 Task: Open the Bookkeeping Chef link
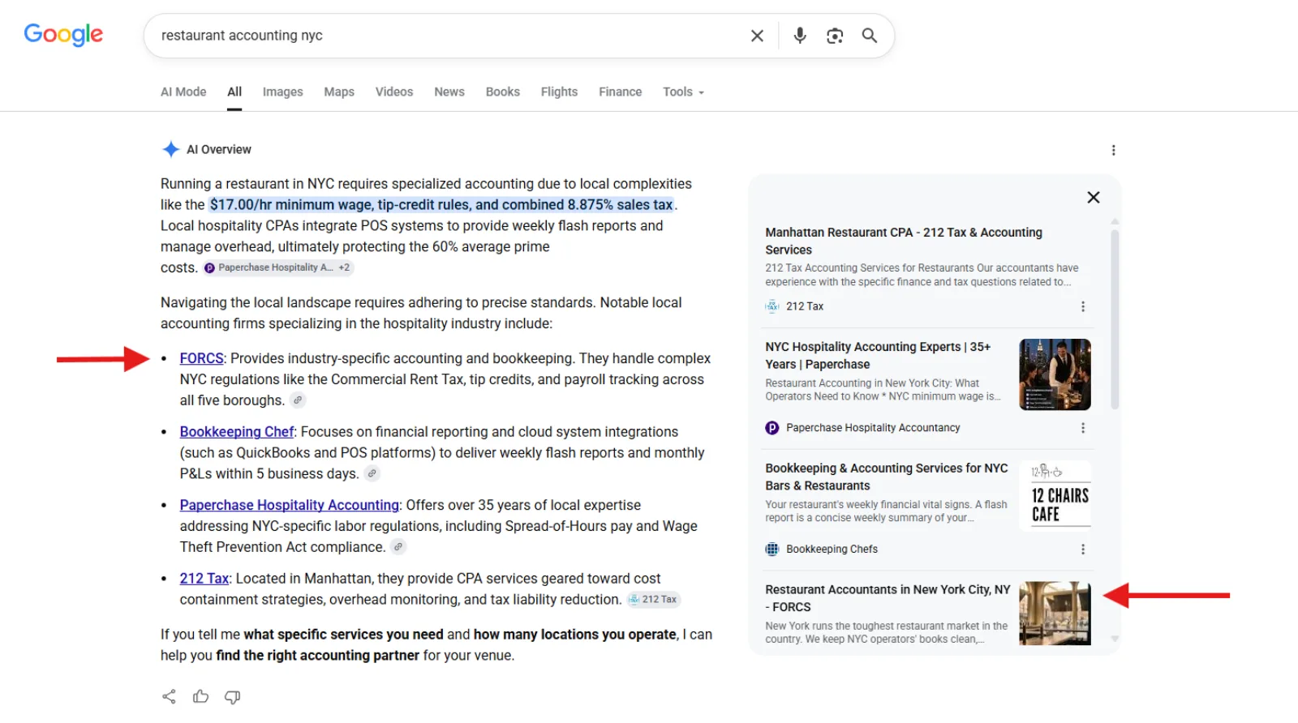237,432
